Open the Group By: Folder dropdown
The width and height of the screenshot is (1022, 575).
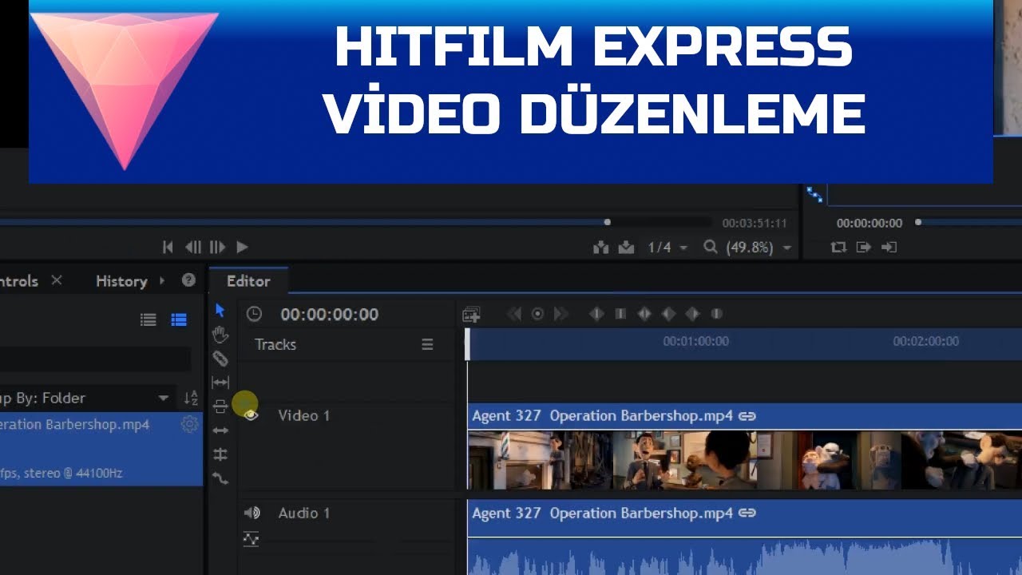click(x=86, y=398)
